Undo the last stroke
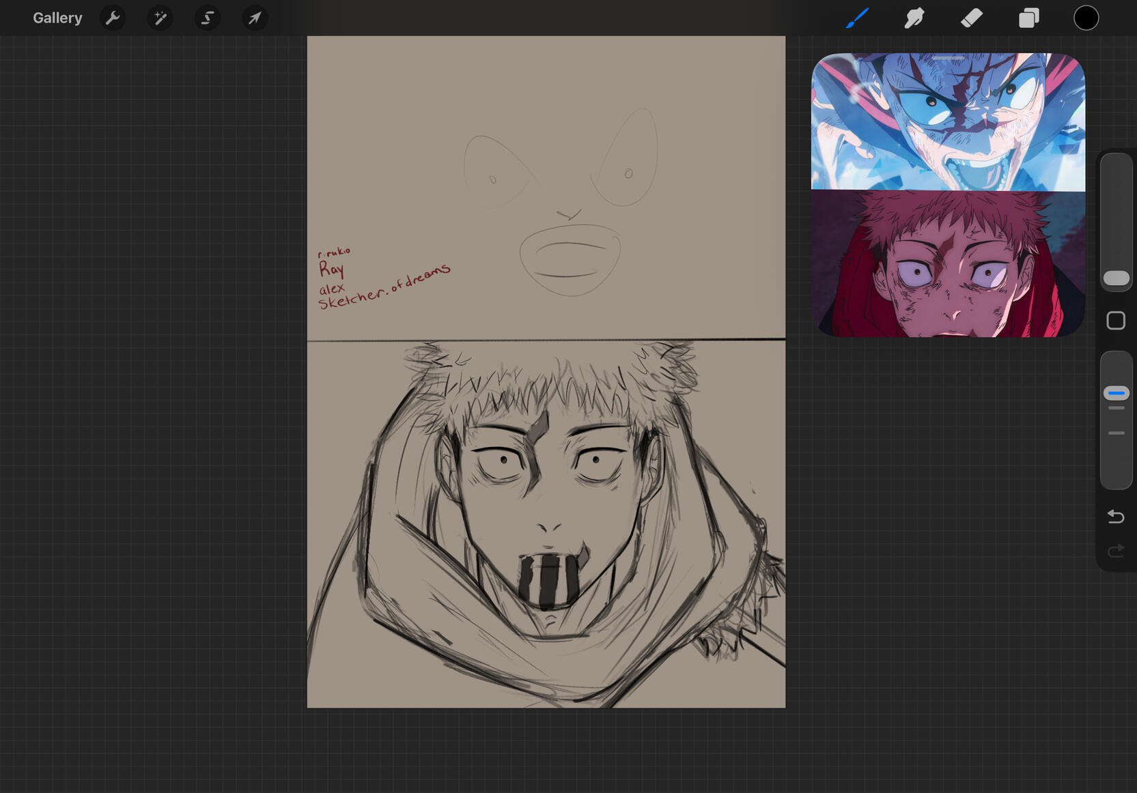This screenshot has height=793, width=1137. (1116, 516)
